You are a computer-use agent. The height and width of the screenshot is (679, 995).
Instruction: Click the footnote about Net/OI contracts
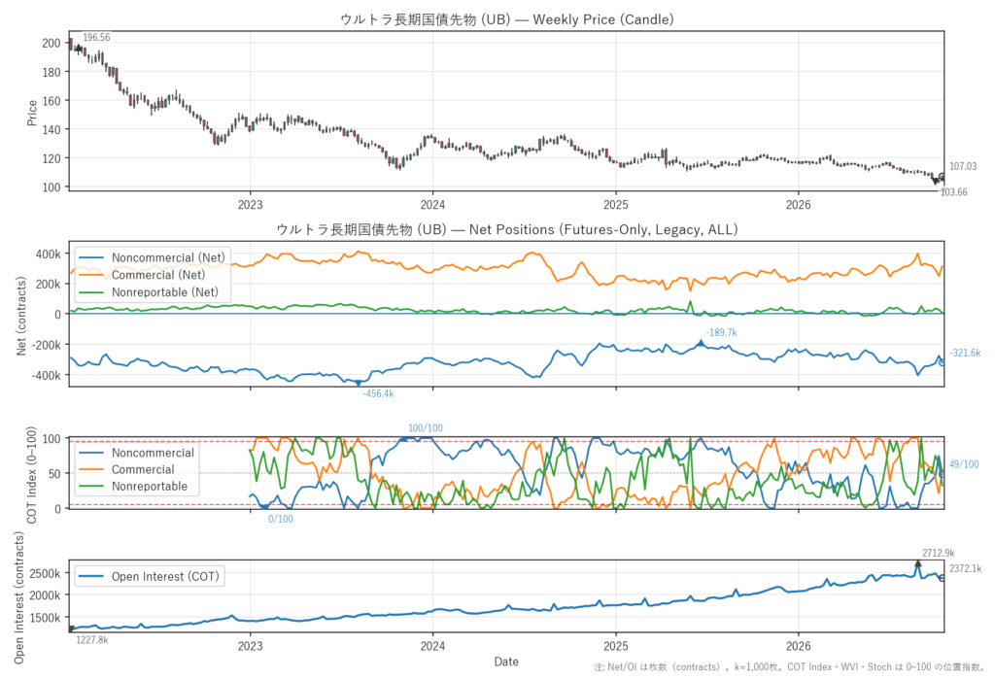pyautogui.click(x=790, y=667)
